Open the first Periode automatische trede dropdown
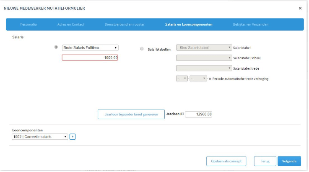The image size is (309, 172). coord(182,78)
